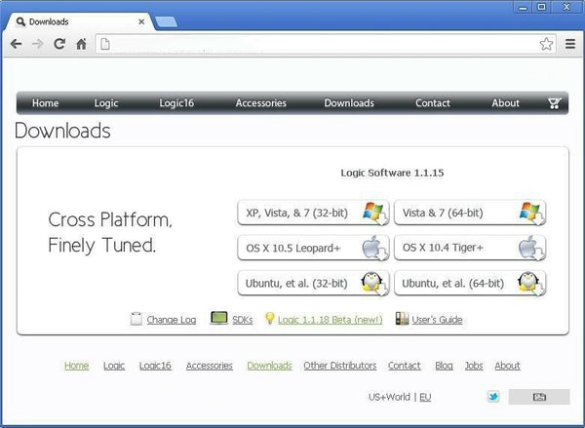Click the browser forward arrow
585x428 pixels.
(x=38, y=44)
